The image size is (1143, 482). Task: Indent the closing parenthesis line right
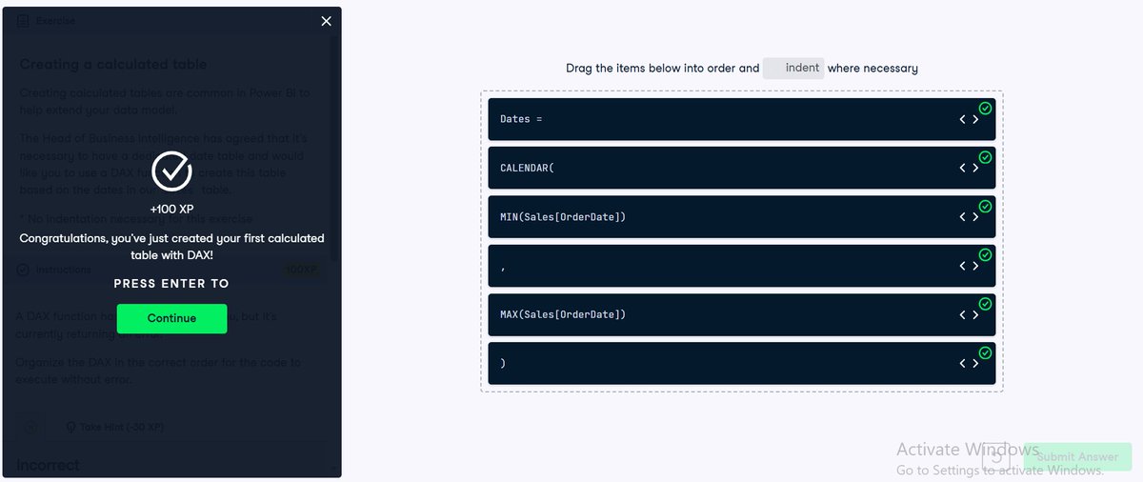coord(975,364)
